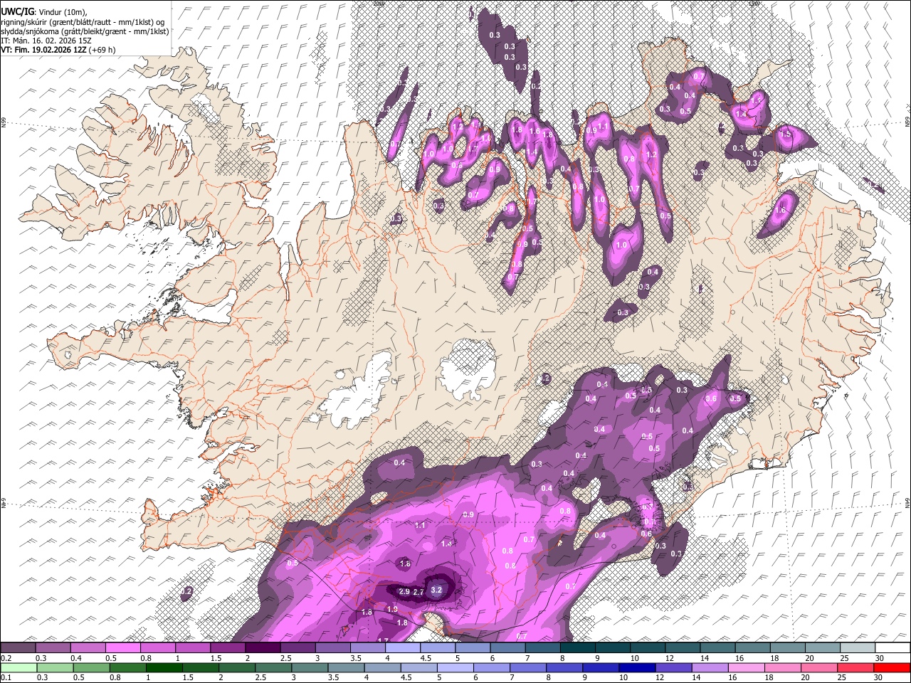Viewport: 911px width, 683px height.
Task: Click the slydda/snjókoma legend description line
Action: coord(85,31)
